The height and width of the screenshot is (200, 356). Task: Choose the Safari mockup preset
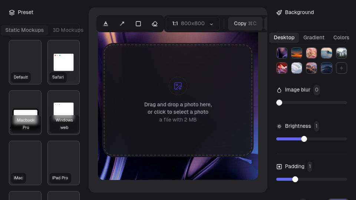tap(63, 62)
